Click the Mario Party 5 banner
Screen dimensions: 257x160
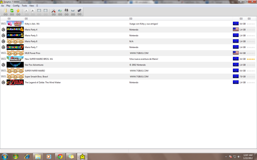click(15, 35)
